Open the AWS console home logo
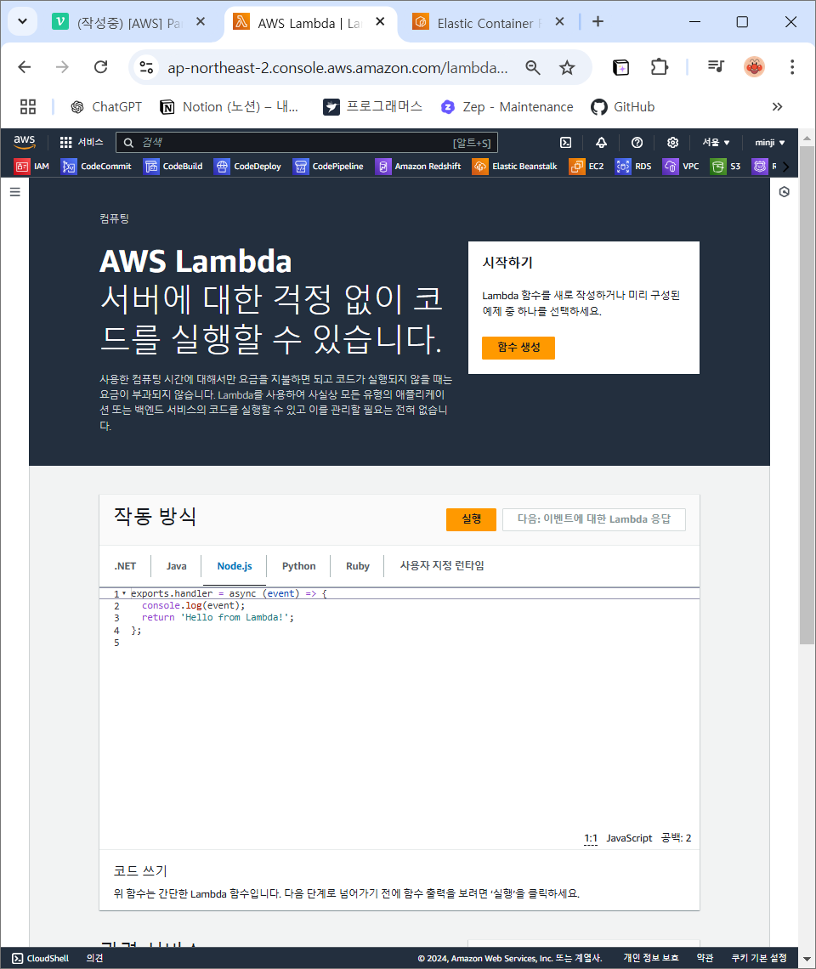This screenshot has height=969, width=816. point(25,141)
